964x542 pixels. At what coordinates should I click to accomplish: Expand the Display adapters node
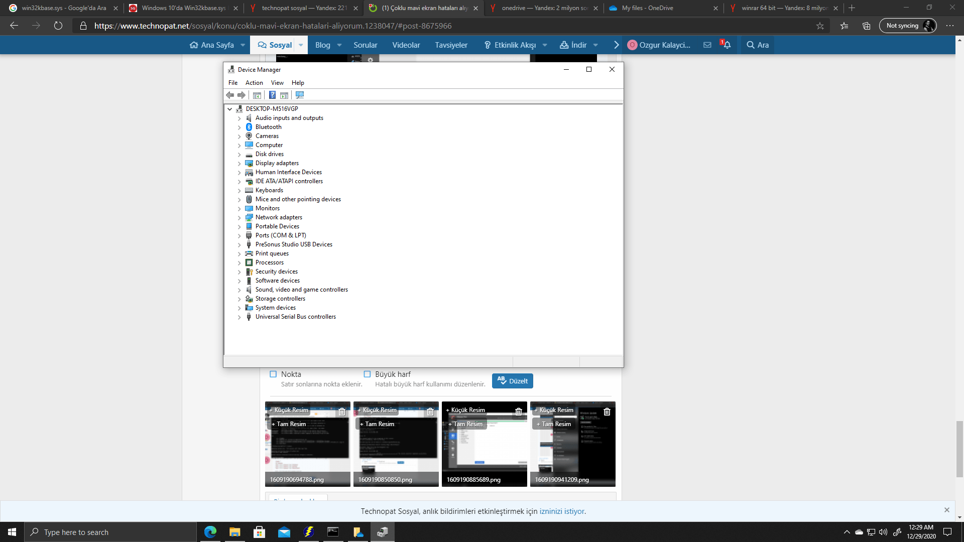pos(239,164)
